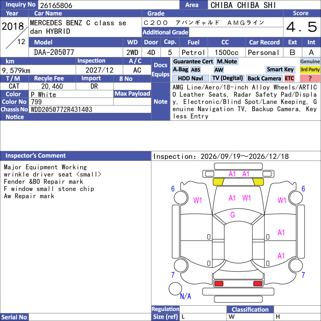
Task: Toggle the yellow 3rd Party tag
Action: coord(310,69)
